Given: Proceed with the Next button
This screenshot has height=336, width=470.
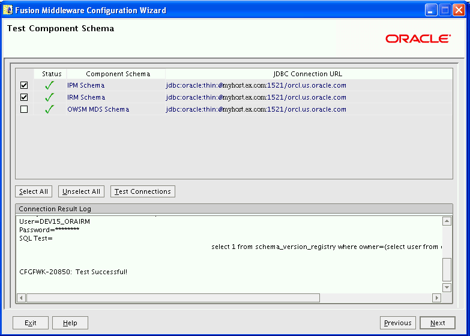Looking at the screenshot, I should [x=438, y=323].
